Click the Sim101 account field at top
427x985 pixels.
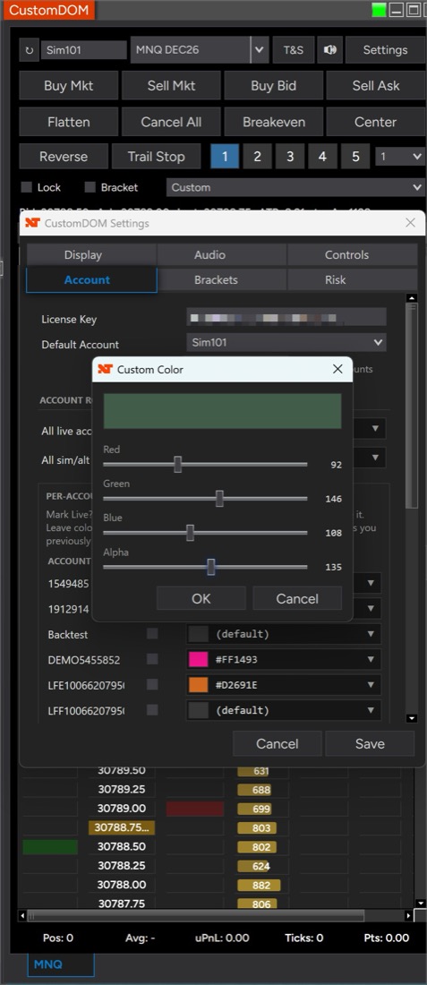pyautogui.click(x=84, y=50)
